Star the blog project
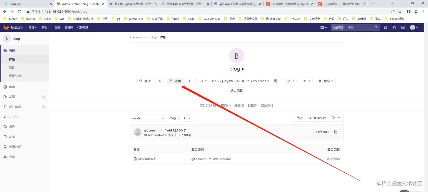This screenshot has height=192, width=428. pyautogui.click(x=145, y=81)
